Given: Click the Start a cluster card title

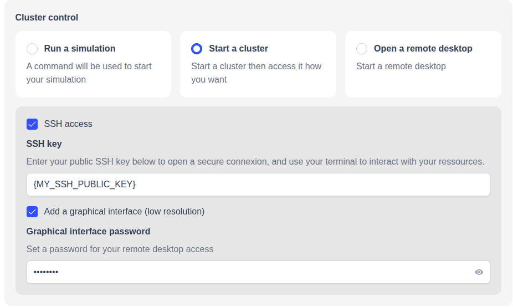Looking at the screenshot, I should 239,48.
